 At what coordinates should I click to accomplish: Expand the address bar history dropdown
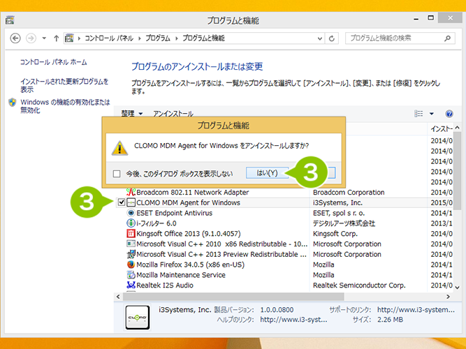click(320, 38)
